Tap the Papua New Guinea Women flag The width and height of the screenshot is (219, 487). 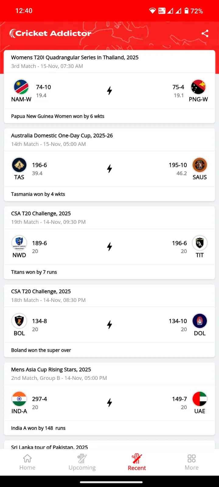click(198, 87)
